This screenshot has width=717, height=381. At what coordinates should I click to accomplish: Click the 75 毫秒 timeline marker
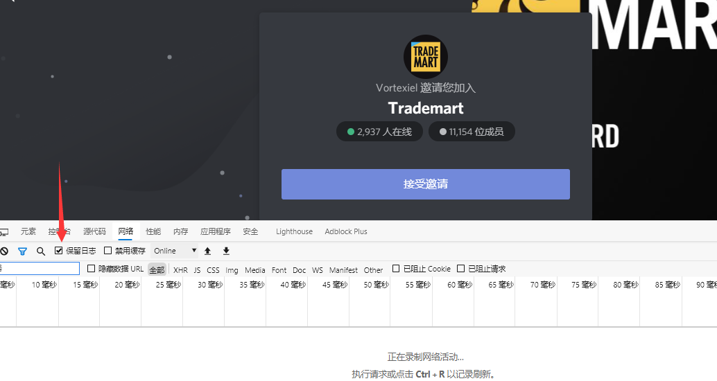coord(584,285)
